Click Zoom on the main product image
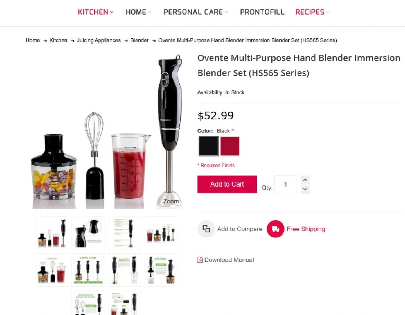The width and height of the screenshot is (405, 315). pos(171,201)
